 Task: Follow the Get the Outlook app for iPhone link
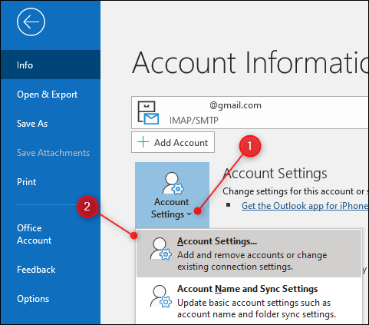point(305,206)
